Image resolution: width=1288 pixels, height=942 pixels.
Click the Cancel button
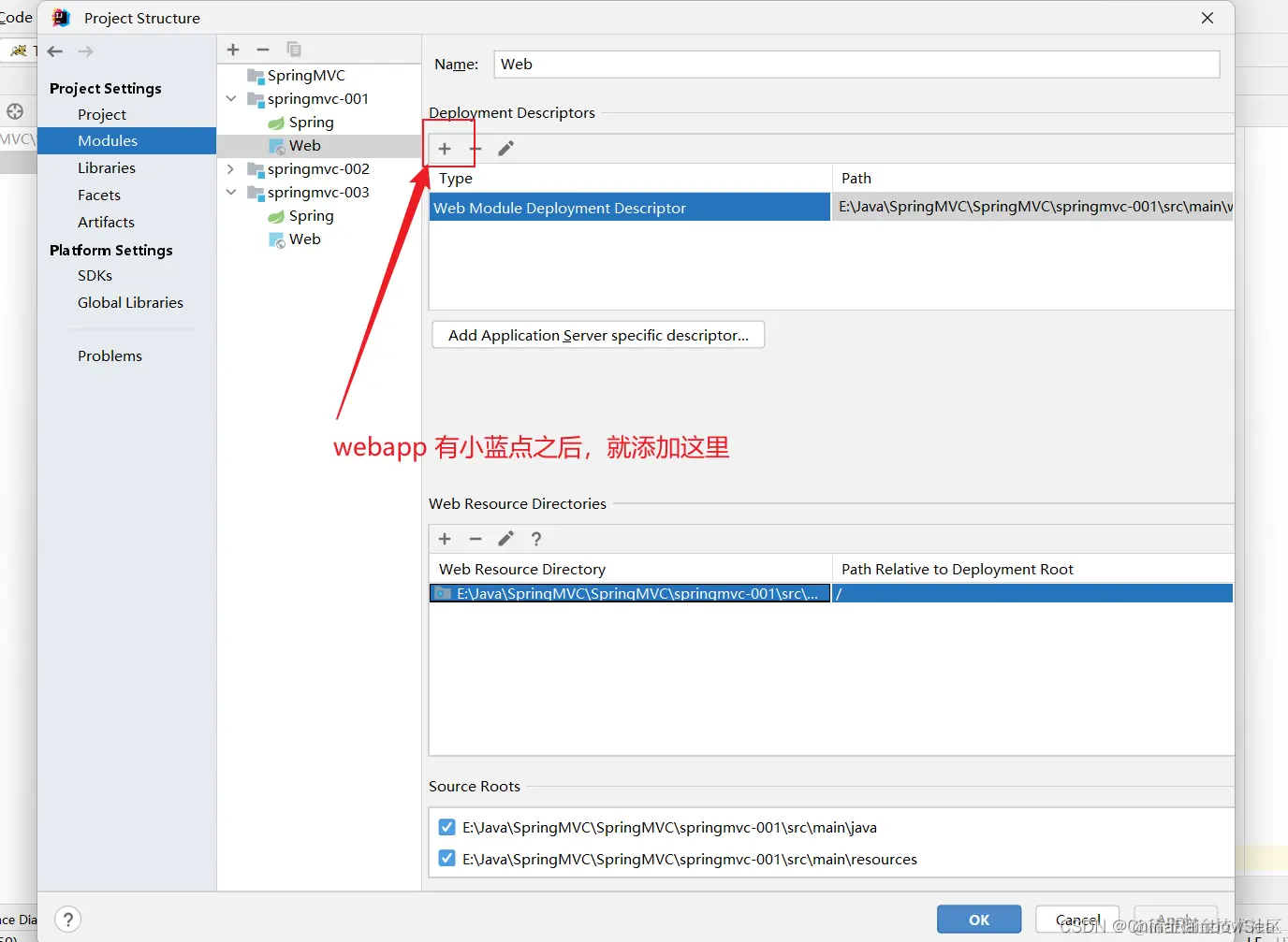click(1077, 920)
